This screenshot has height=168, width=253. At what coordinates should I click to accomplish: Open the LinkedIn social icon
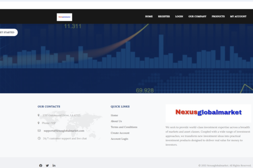[x=54, y=165]
